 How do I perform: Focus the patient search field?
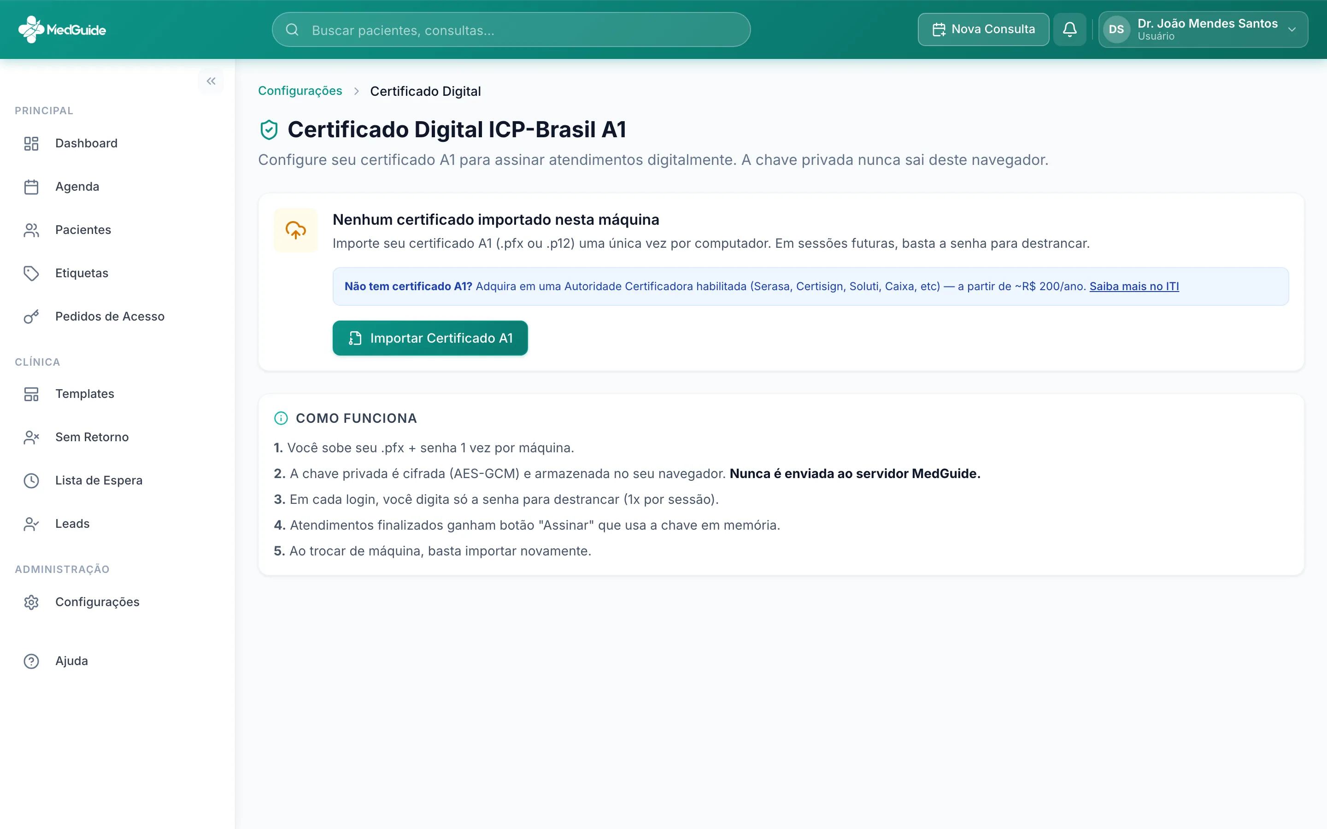(511, 29)
